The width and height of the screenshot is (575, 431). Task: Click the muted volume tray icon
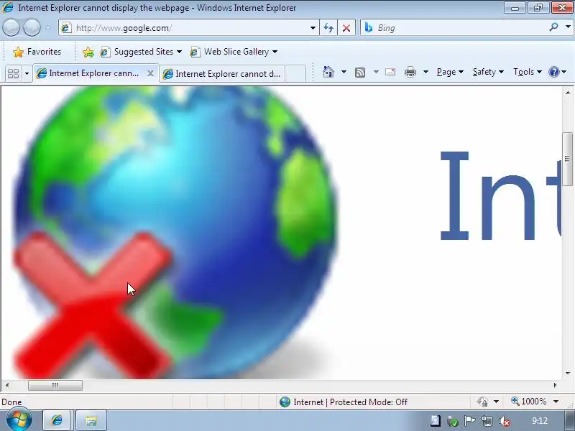(x=505, y=421)
